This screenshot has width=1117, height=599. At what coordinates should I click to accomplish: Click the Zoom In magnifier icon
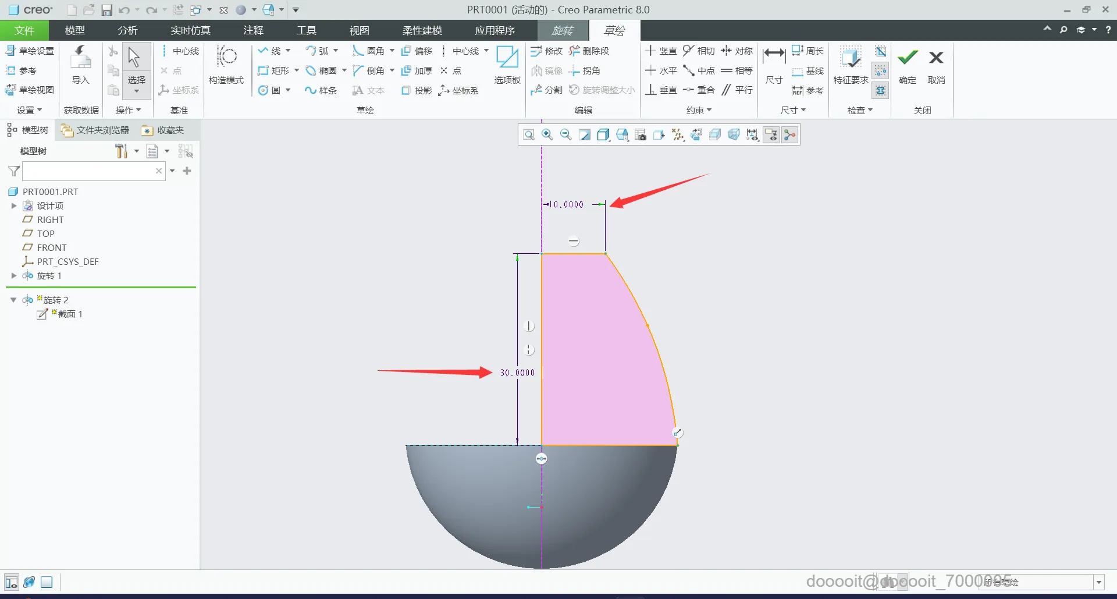point(547,135)
